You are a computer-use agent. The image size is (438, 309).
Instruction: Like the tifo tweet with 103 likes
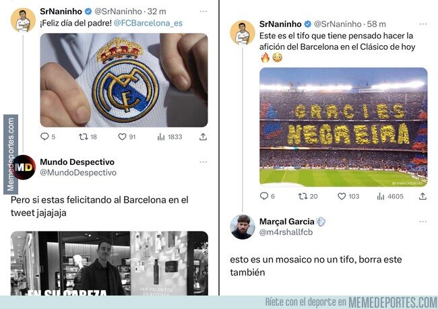pyautogui.click(x=342, y=196)
